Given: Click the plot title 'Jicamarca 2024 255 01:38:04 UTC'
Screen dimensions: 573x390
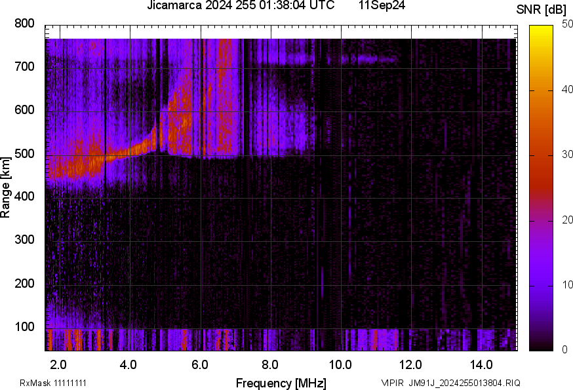Looking at the screenshot, I should 241,5.
